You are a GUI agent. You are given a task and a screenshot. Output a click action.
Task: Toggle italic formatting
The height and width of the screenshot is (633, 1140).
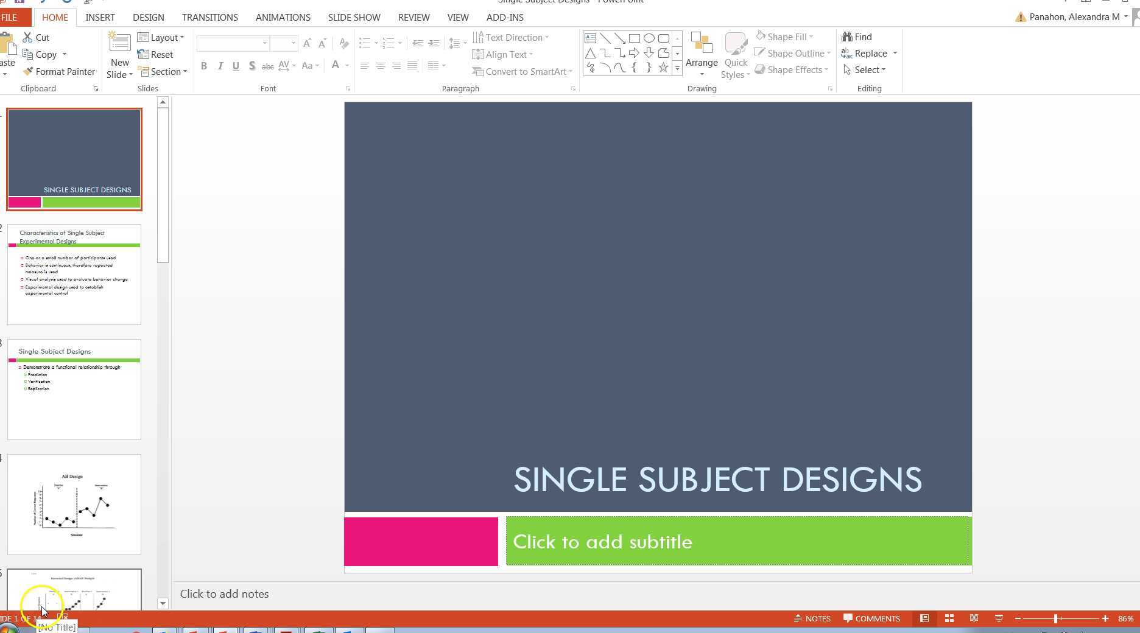tap(220, 66)
